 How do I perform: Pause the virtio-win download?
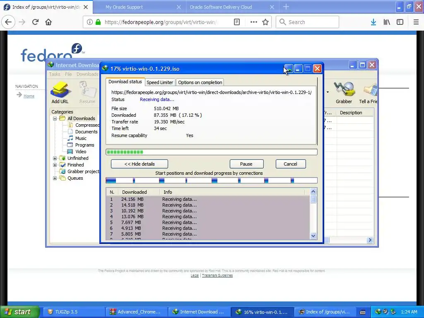coord(246,164)
